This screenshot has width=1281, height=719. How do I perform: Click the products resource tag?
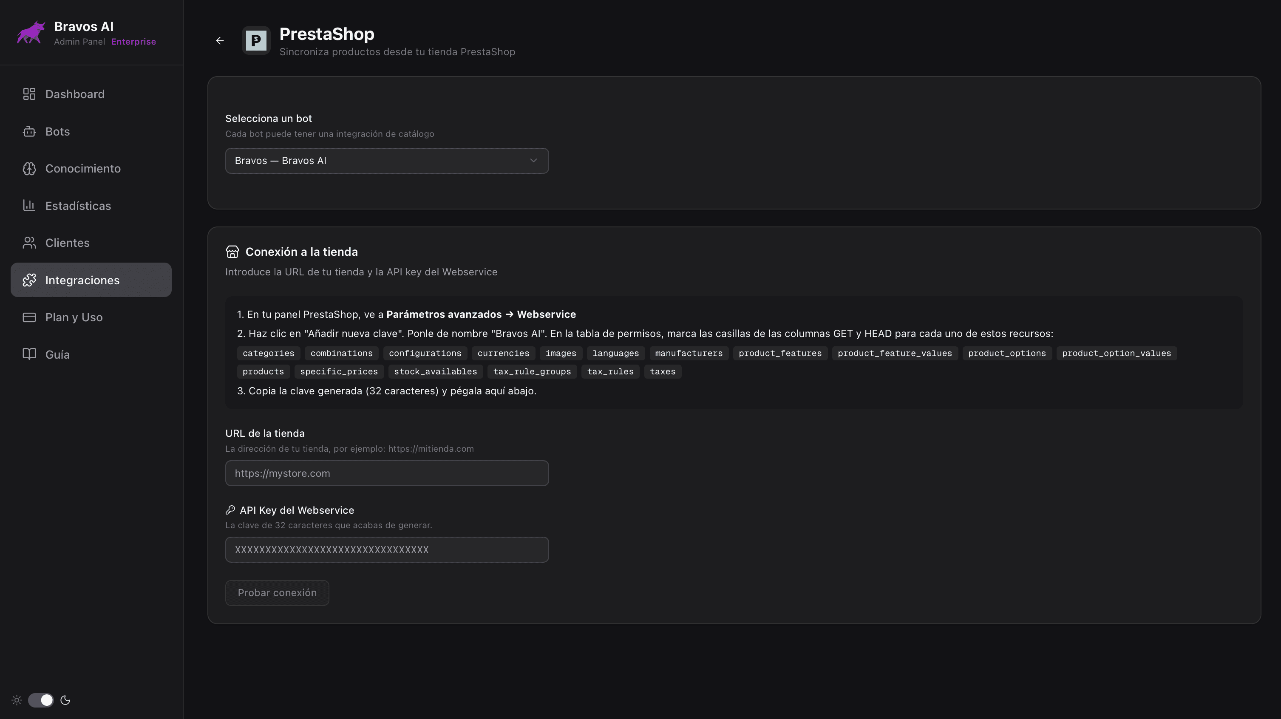pyautogui.click(x=263, y=371)
